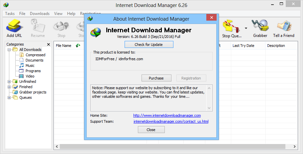Click horizontal scrollbar right arrow
This screenshot has height=154, width=303.
tap(294, 147)
